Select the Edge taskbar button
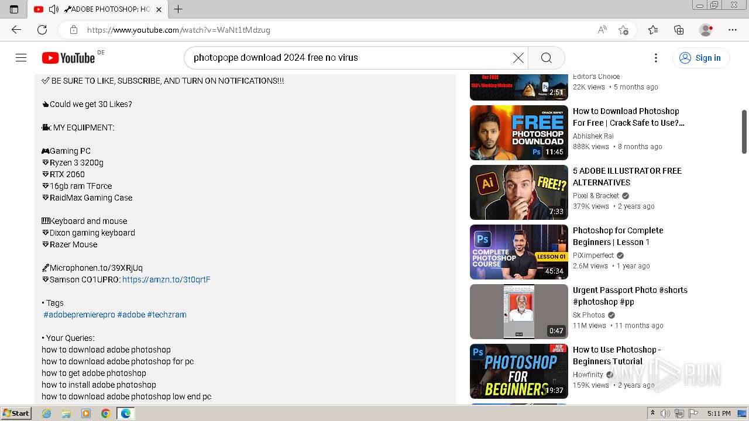The image size is (749, 421). pyautogui.click(x=125, y=413)
